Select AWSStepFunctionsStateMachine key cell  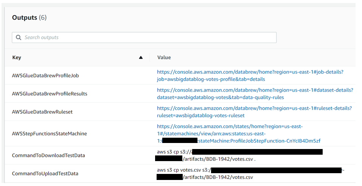[x=50, y=134]
